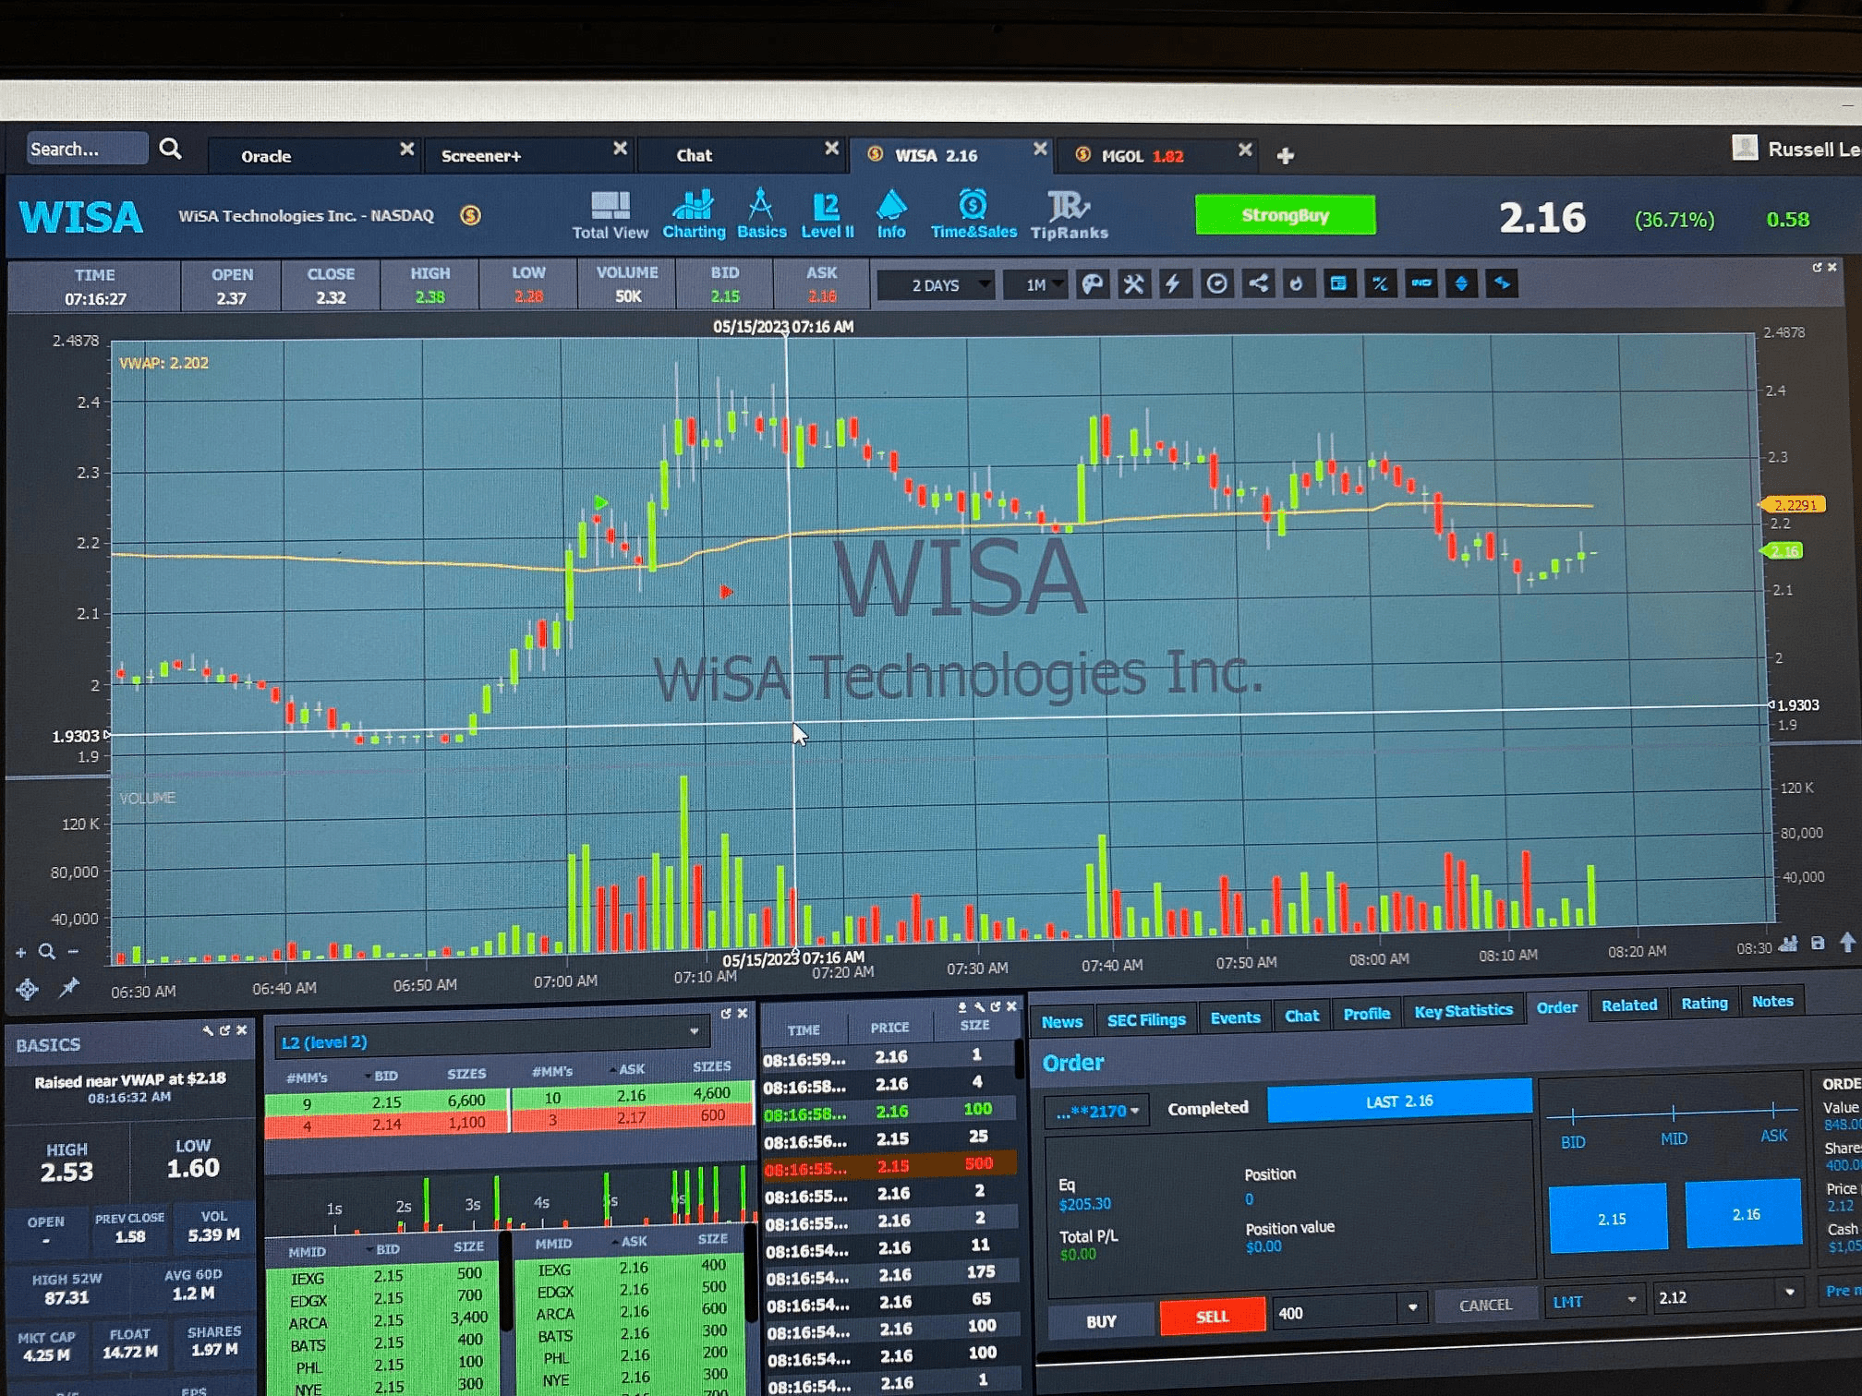Image resolution: width=1862 pixels, height=1396 pixels.
Task: Toggle the percent scale chart button
Action: point(1380,283)
